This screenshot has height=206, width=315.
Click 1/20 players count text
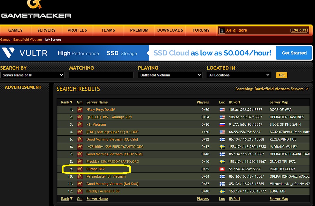pyautogui.click(x=205, y=132)
